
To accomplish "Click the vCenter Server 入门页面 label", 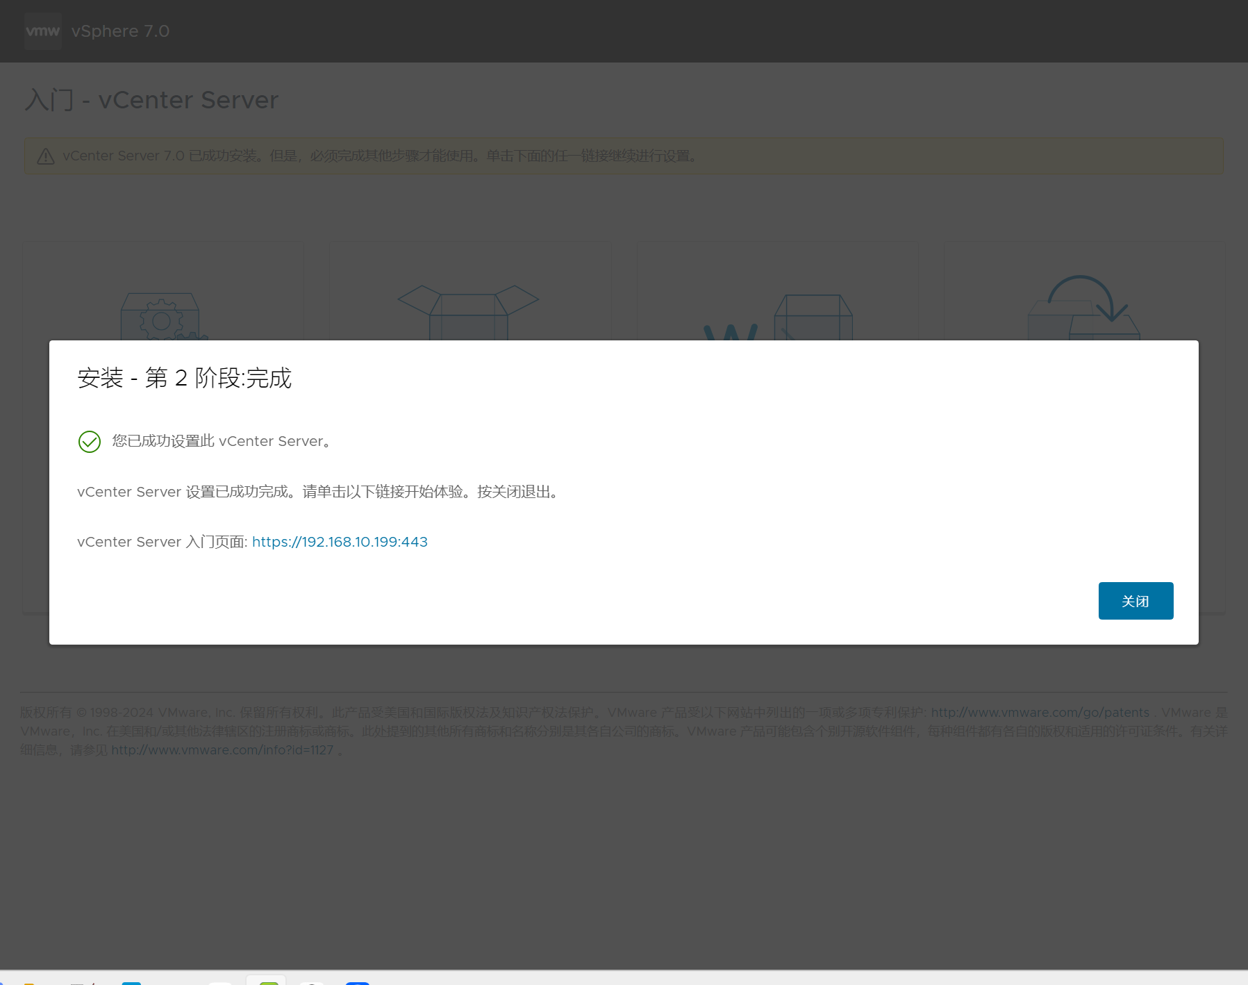I will coord(163,542).
